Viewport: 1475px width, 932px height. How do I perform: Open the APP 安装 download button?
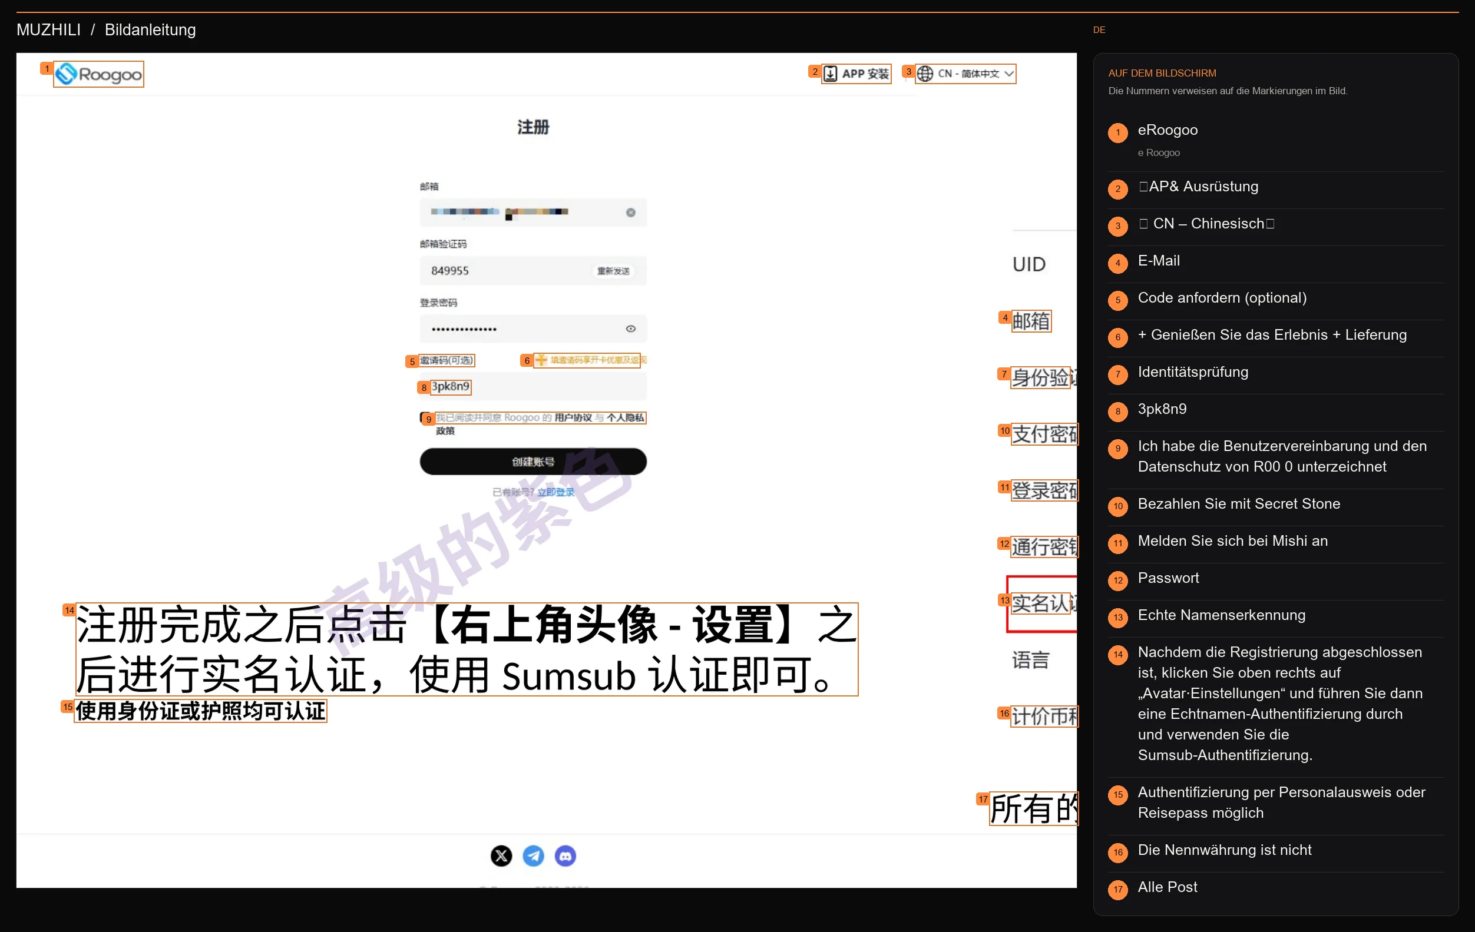(x=856, y=74)
